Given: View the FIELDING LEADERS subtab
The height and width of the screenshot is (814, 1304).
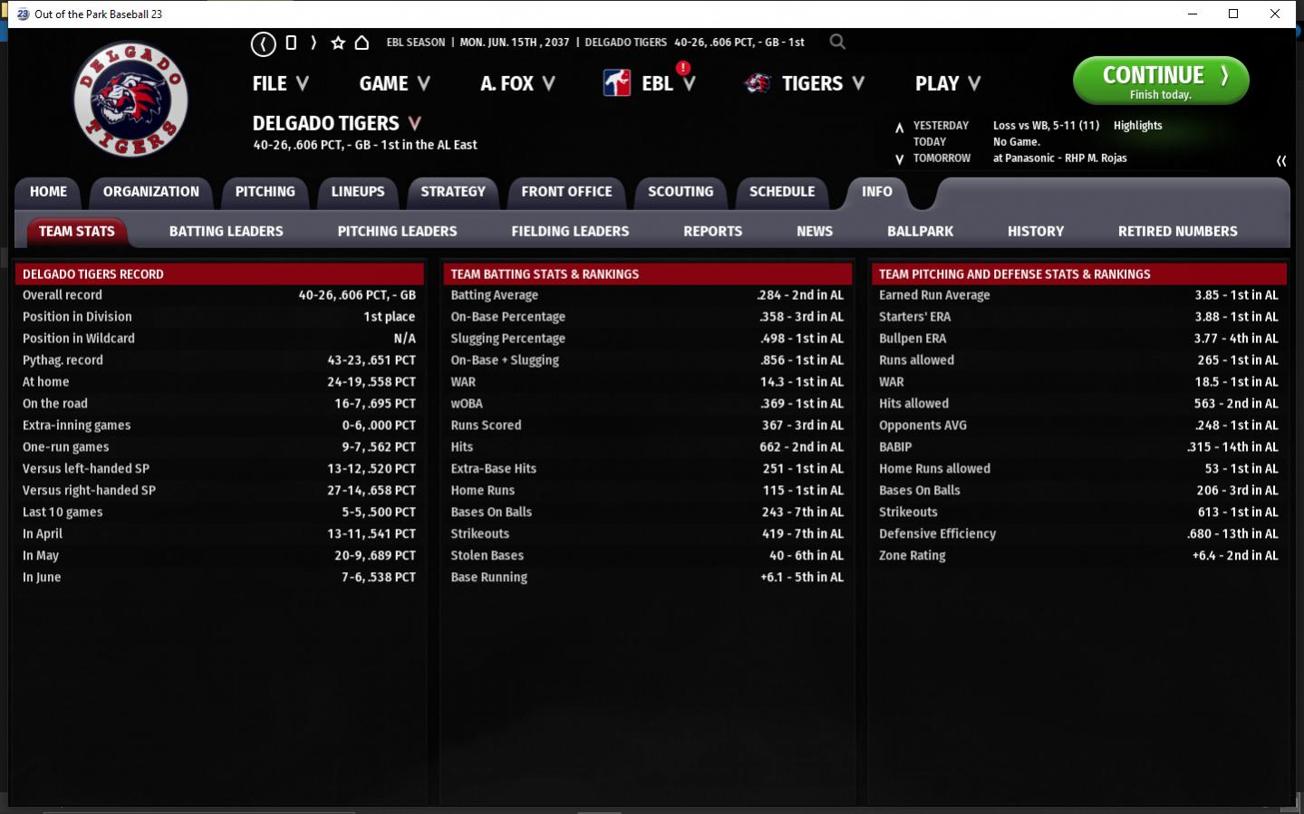Looking at the screenshot, I should (x=570, y=232).
